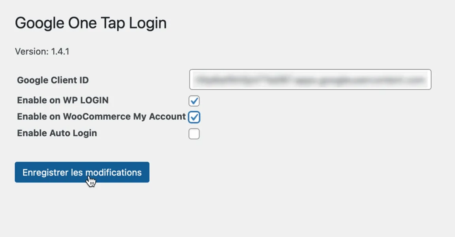Click Enregistrer les modifications
The image size is (455, 237).
click(x=82, y=172)
